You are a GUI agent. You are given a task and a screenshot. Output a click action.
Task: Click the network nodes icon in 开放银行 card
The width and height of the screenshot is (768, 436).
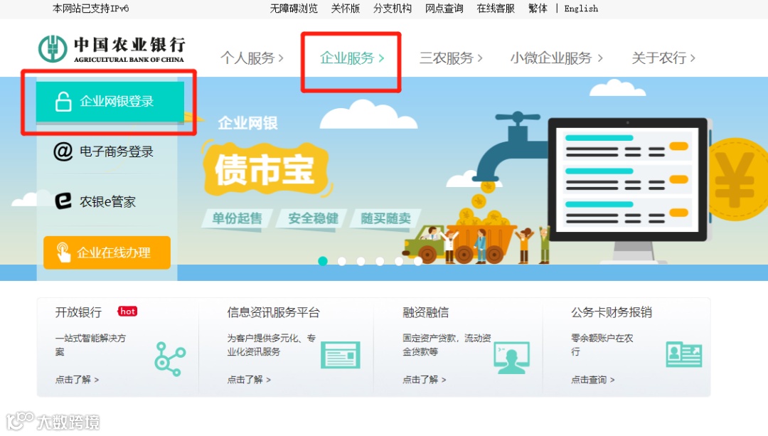coord(170,358)
